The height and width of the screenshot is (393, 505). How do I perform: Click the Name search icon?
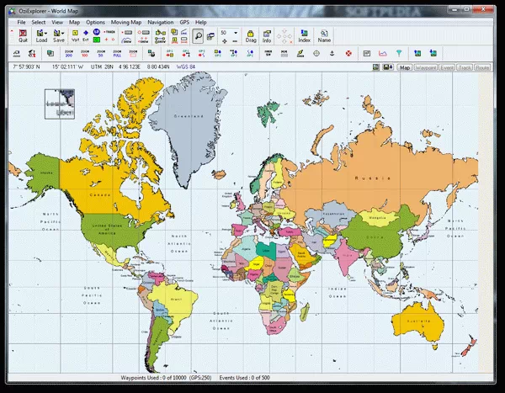tap(324, 35)
